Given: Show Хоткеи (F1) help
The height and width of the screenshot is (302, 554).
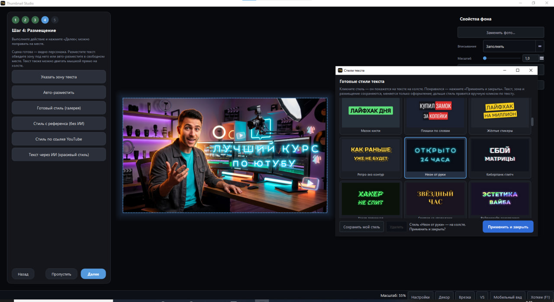Looking at the screenshot, I should click(540, 297).
